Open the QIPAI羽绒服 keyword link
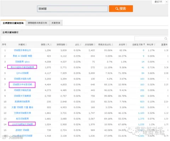Screen dimensions: 170x141 pyautogui.click(x=22, y=73)
